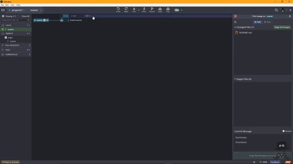Click the FREE badge in status bar

(x=288, y=162)
